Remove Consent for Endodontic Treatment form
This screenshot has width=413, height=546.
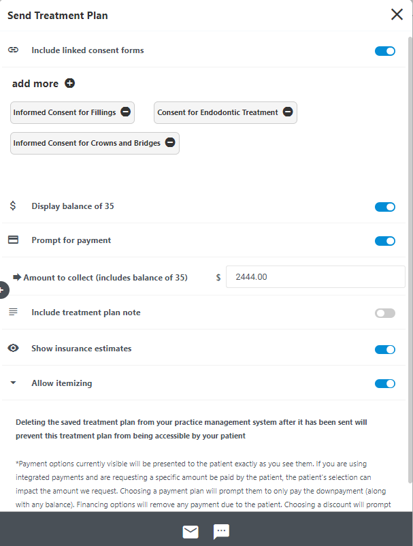tap(288, 112)
